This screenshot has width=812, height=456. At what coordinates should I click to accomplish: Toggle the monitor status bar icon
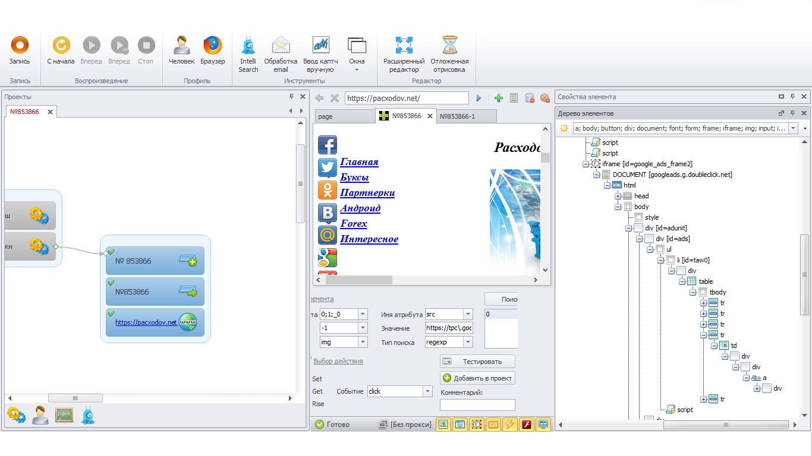pyautogui.click(x=543, y=424)
